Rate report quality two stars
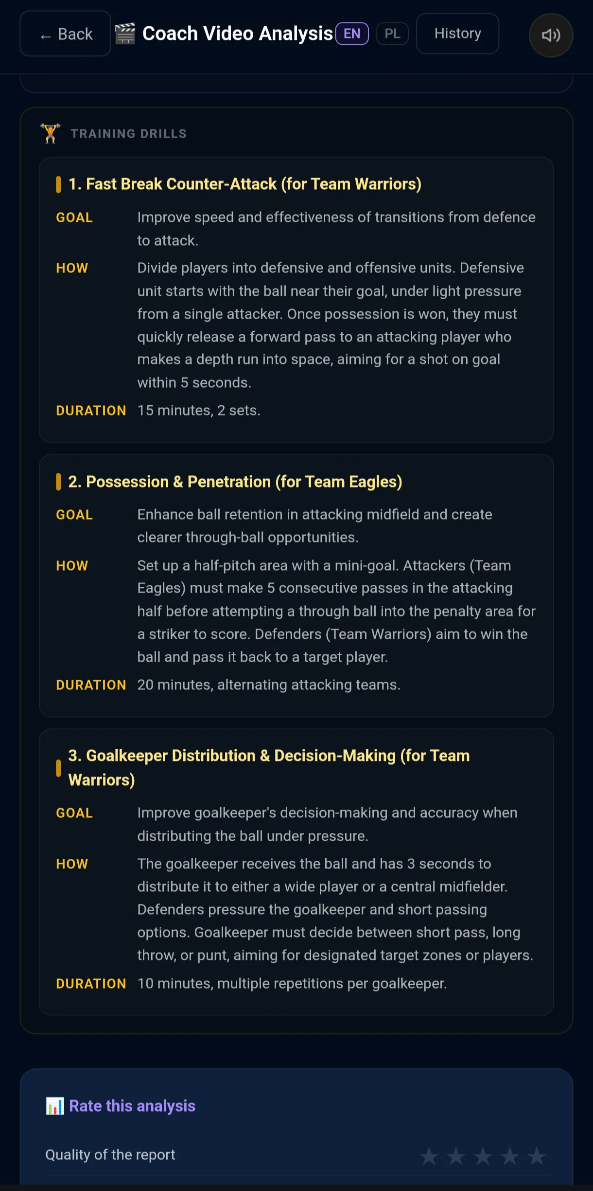Image resolution: width=593 pixels, height=1191 pixels. point(456,1156)
